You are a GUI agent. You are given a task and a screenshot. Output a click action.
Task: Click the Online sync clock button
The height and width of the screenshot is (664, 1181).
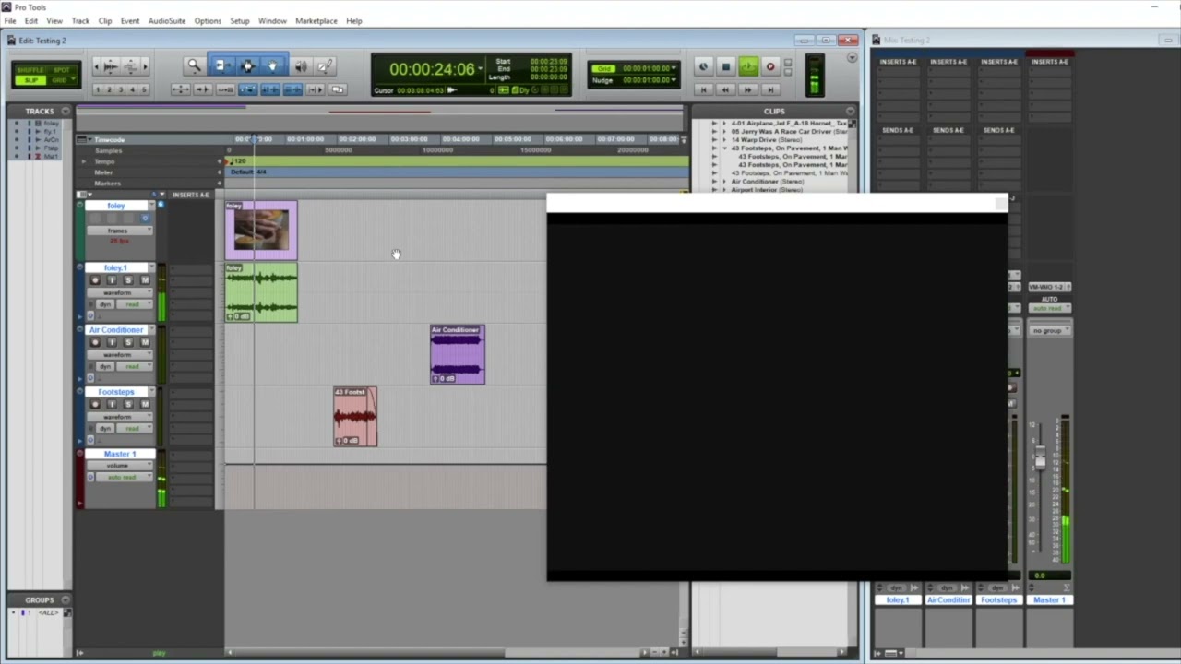coord(703,66)
